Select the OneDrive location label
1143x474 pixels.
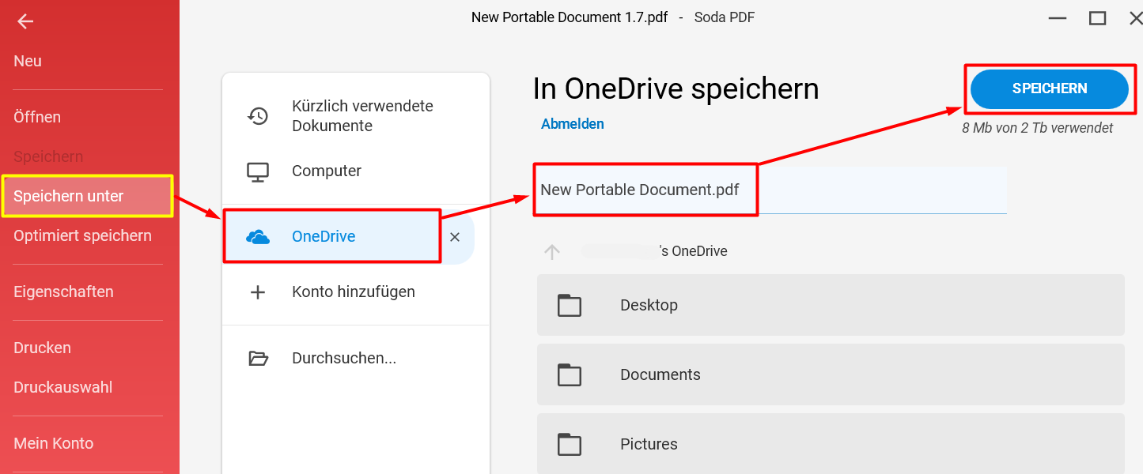pos(324,236)
